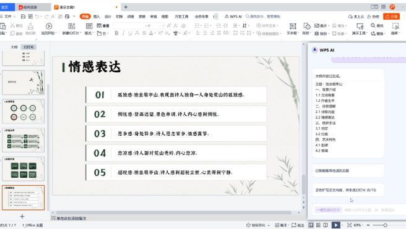Switch to normal view icon

[x=311, y=225]
